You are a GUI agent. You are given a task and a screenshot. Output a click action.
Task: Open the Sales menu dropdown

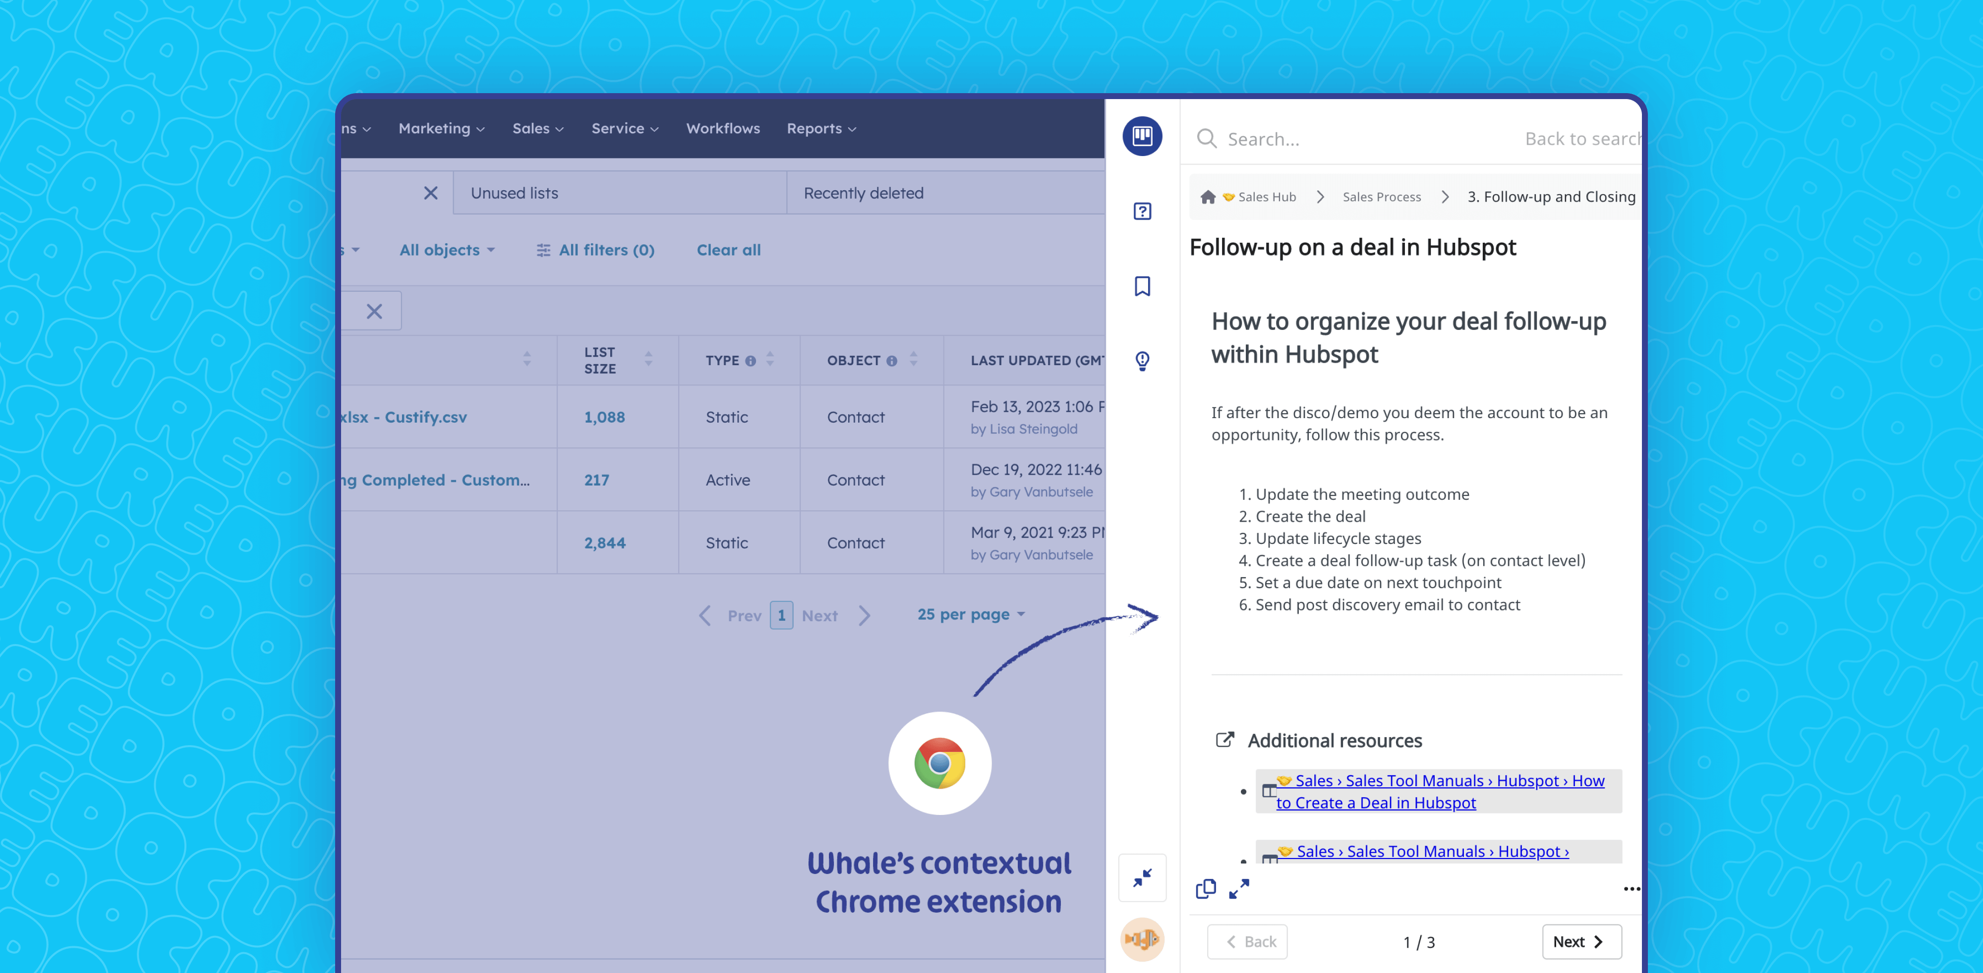pyautogui.click(x=537, y=128)
